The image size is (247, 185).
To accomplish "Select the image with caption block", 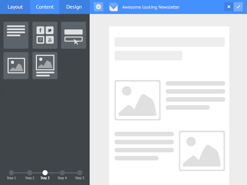I will [x=45, y=65].
